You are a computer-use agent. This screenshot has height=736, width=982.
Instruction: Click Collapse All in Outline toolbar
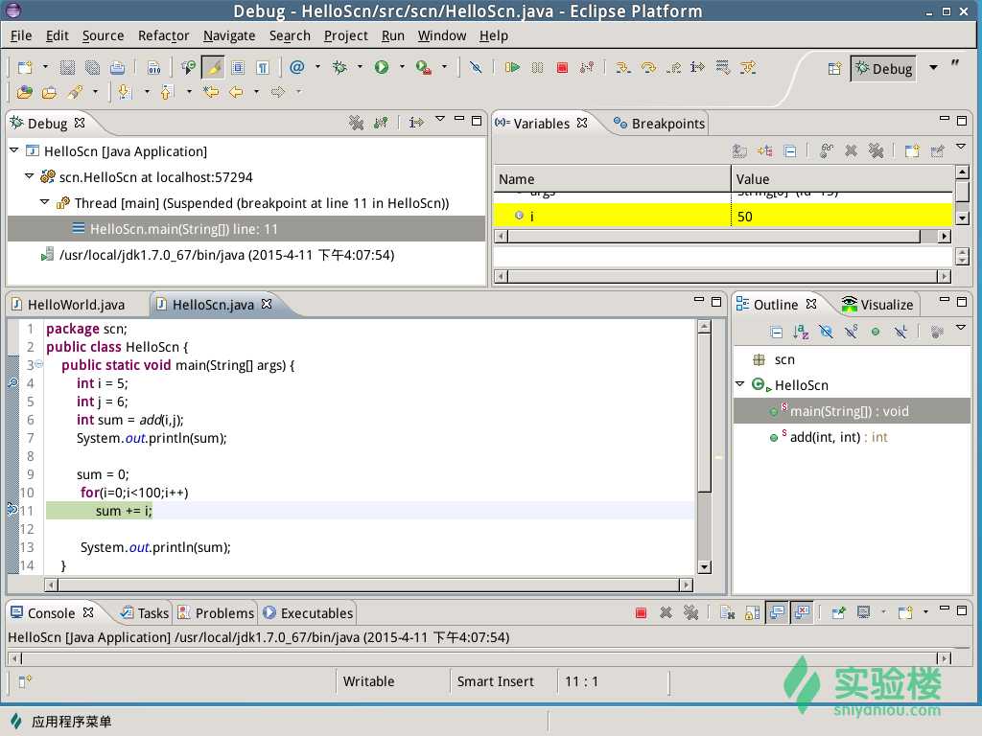[x=776, y=333]
